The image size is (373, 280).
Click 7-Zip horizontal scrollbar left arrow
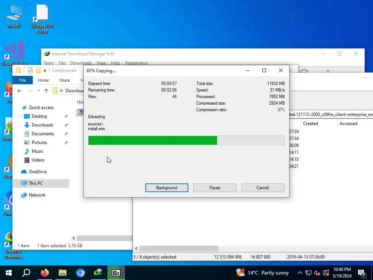pyautogui.click(x=136, y=248)
